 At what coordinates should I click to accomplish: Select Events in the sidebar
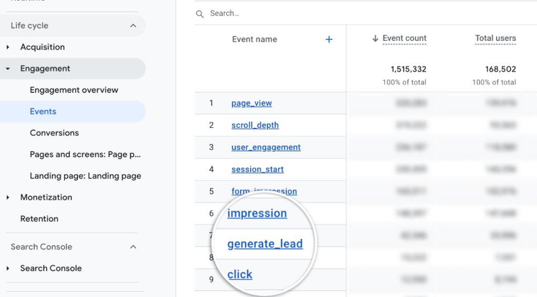(43, 112)
